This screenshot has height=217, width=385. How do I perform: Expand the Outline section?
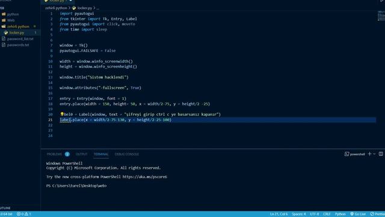[5, 208]
